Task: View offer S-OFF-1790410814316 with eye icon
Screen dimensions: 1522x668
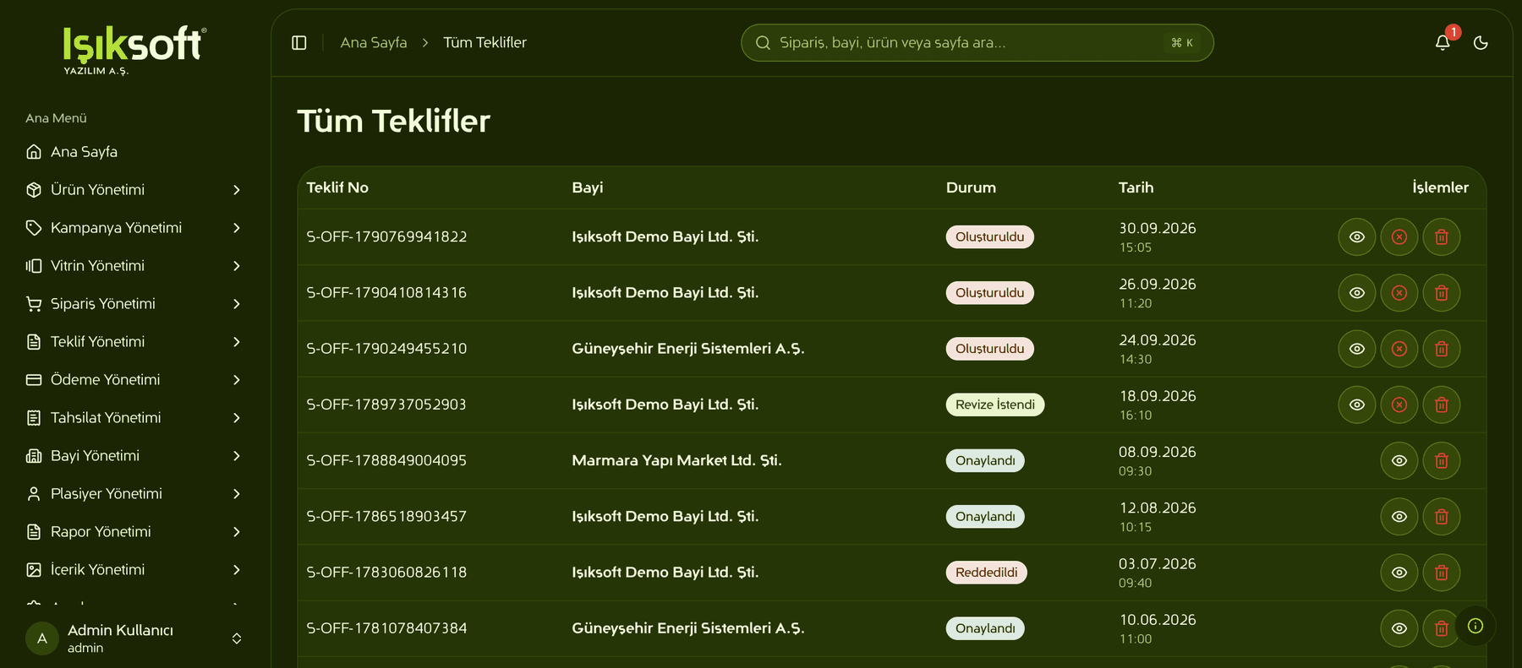Action: click(1357, 292)
